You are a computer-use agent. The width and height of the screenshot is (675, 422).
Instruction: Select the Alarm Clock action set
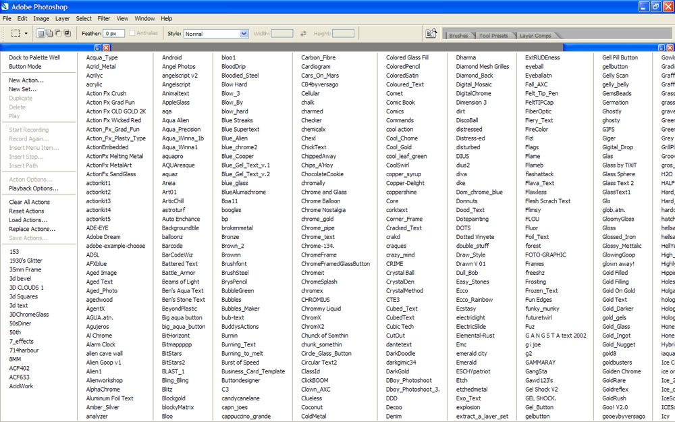tap(101, 344)
